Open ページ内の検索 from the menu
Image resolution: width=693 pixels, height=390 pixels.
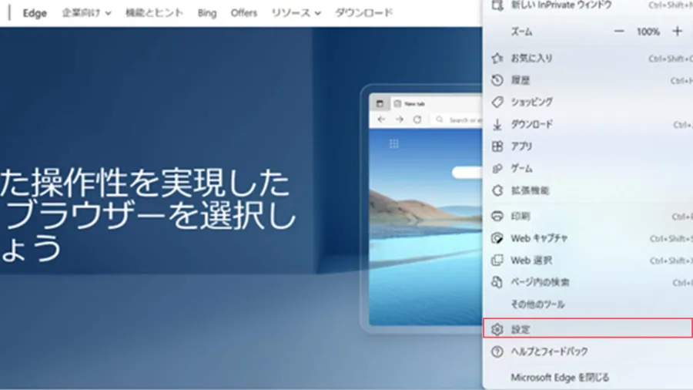tap(588, 282)
